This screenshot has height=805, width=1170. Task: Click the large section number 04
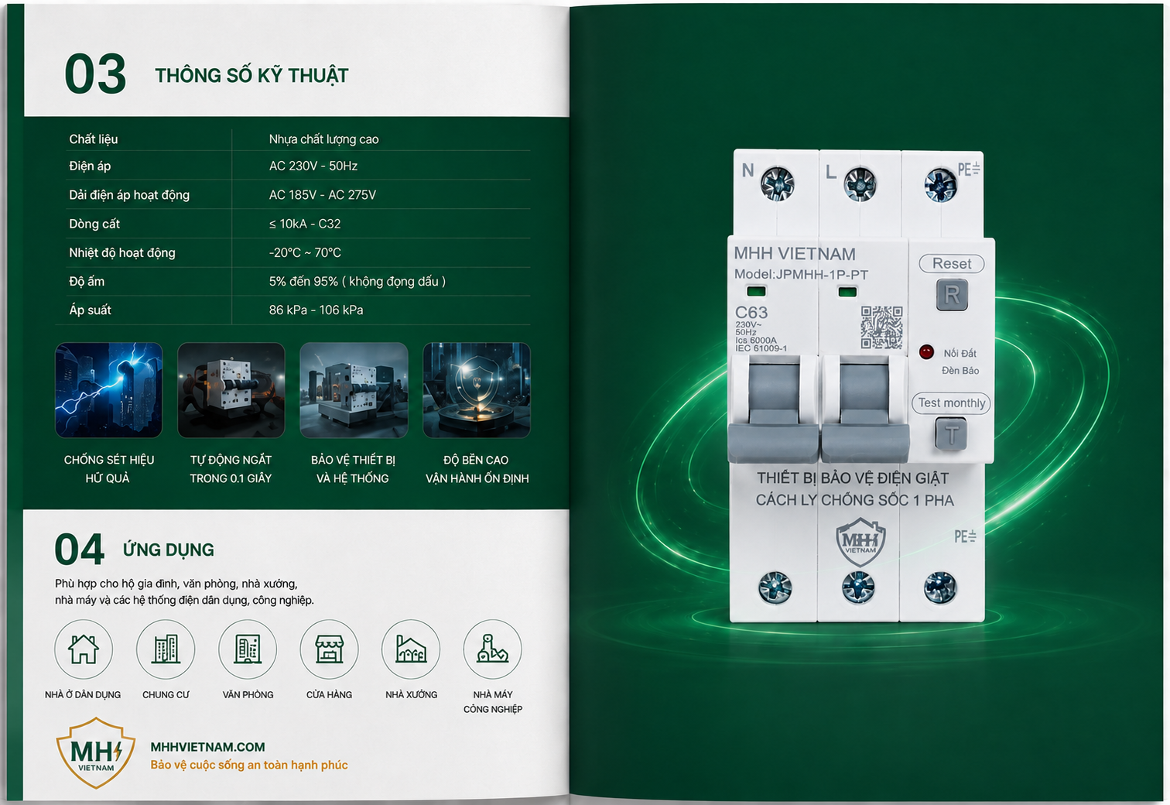[80, 550]
